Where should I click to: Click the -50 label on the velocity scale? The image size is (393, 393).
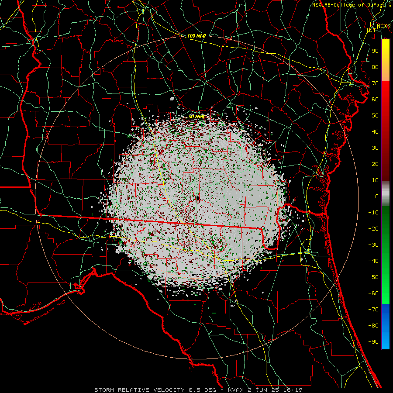click(x=373, y=277)
